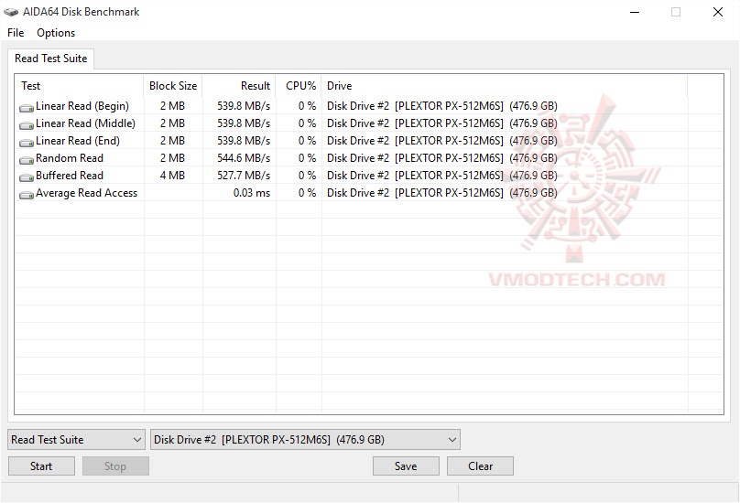Viewport: 740px width, 503px height.
Task: Click drive icon beside Linear Read (Middle)
Action: (x=27, y=125)
